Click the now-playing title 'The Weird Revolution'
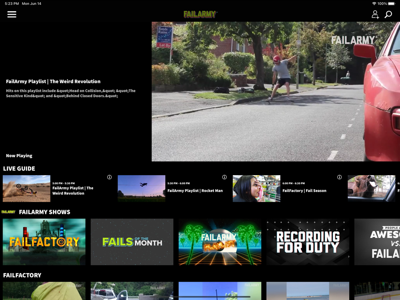The height and width of the screenshot is (300, 400). tap(75, 81)
